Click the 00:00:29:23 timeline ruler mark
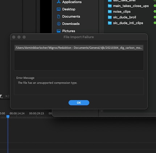Image resolution: width=156 pixels, height=153 pixels. tap(36, 113)
